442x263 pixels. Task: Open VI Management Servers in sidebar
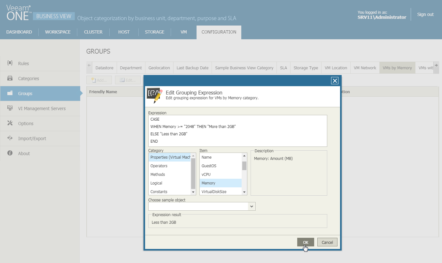40,109
